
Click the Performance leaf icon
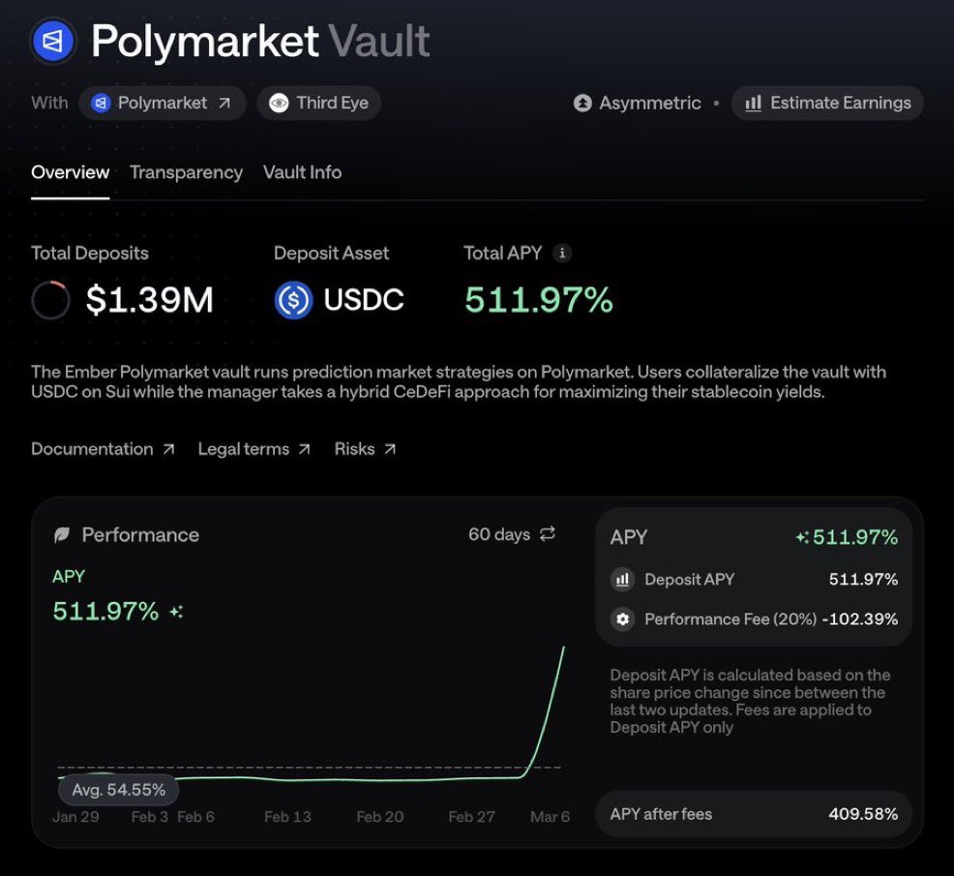coord(62,535)
